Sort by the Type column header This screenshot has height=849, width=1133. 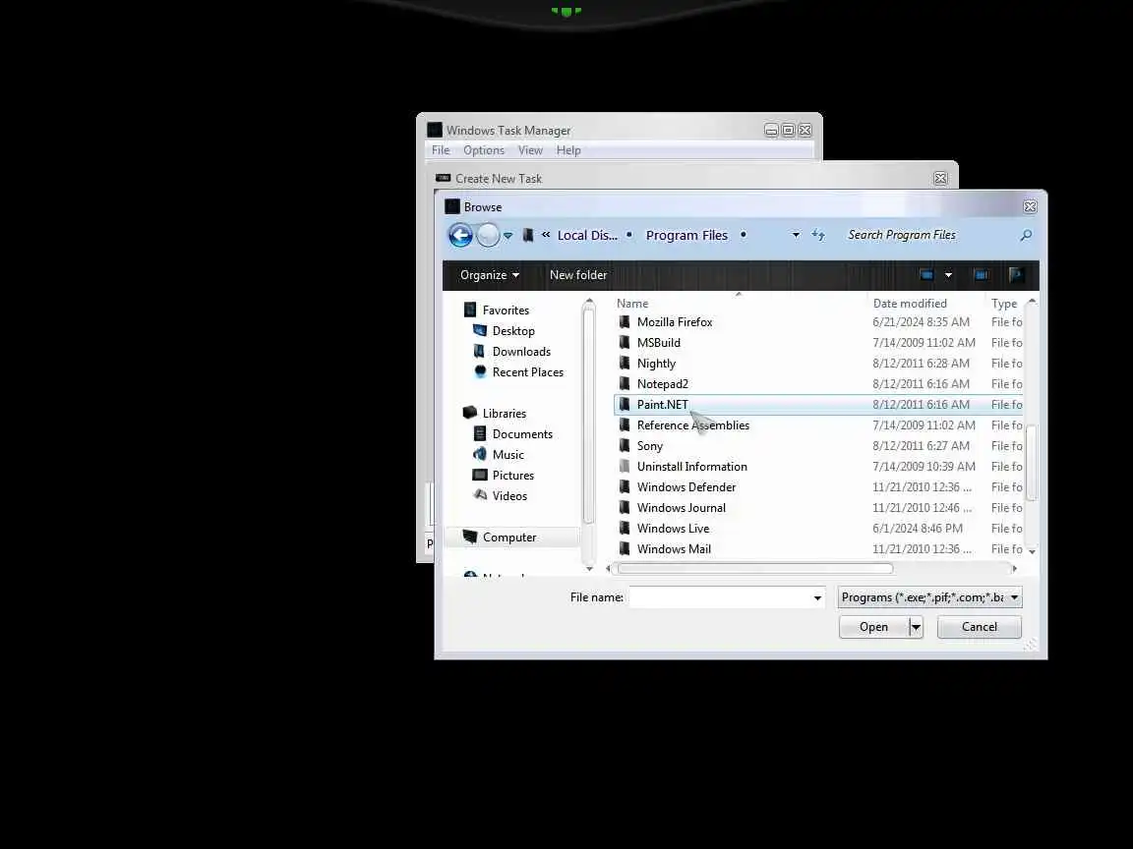click(x=1004, y=304)
